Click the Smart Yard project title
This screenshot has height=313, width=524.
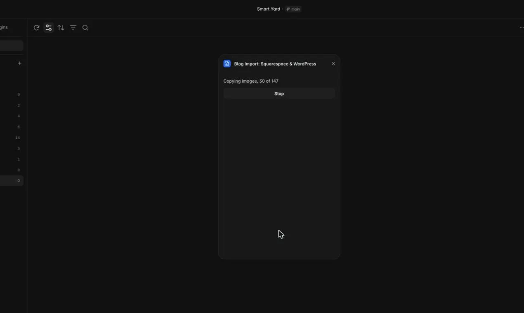[x=269, y=9]
